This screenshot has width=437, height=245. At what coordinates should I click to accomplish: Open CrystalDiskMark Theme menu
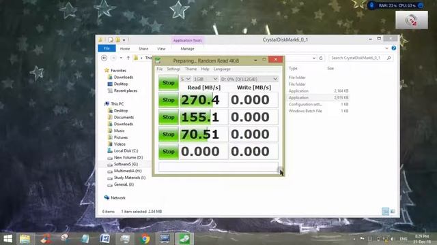(x=191, y=69)
